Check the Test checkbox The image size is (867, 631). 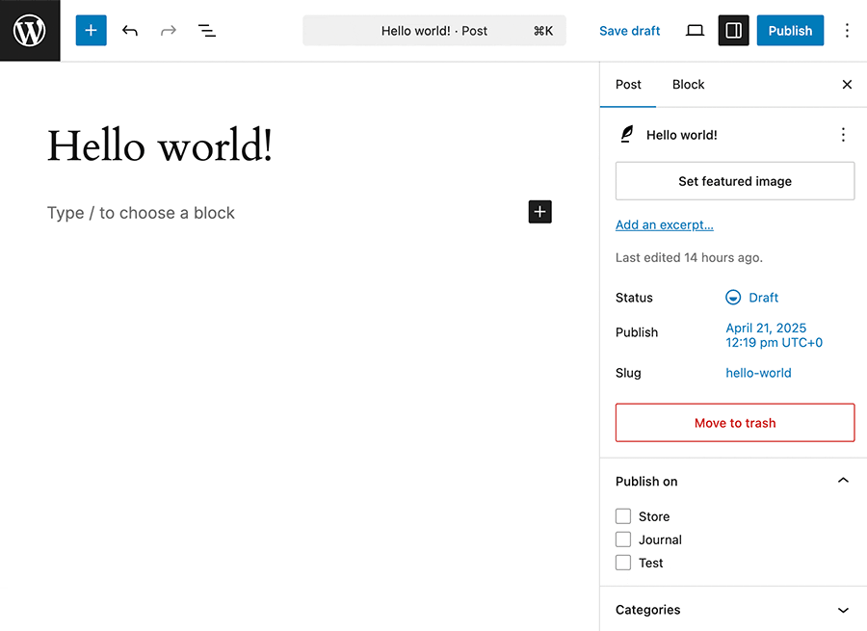click(623, 563)
